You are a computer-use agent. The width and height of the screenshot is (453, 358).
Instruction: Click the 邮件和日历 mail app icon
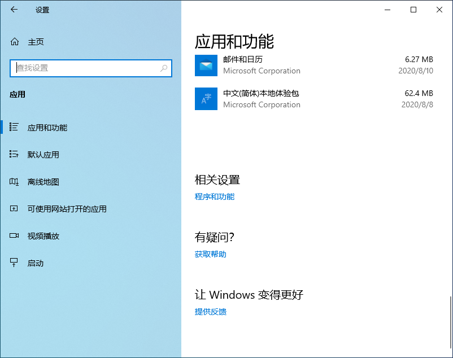[x=206, y=66]
